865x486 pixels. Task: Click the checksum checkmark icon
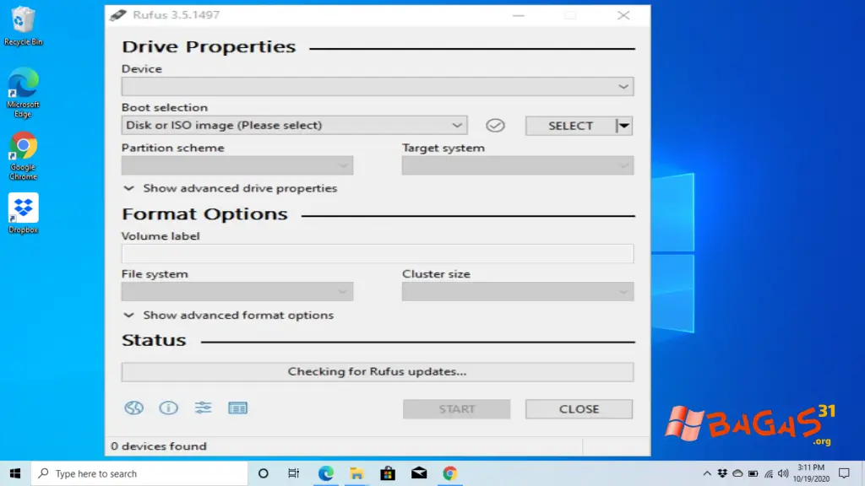click(495, 126)
